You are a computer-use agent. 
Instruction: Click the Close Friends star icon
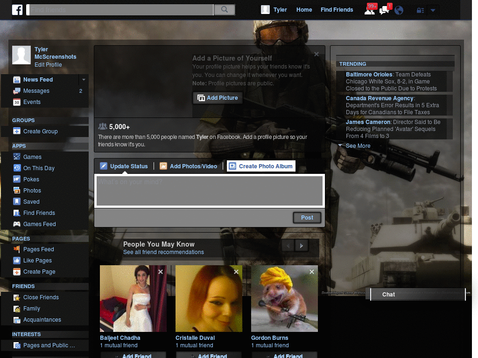tap(17, 297)
